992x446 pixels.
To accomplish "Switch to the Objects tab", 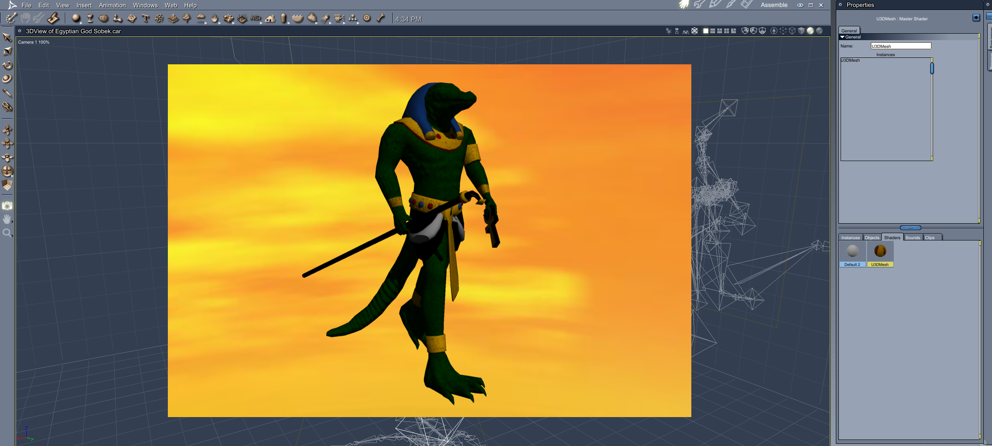I will coord(872,237).
